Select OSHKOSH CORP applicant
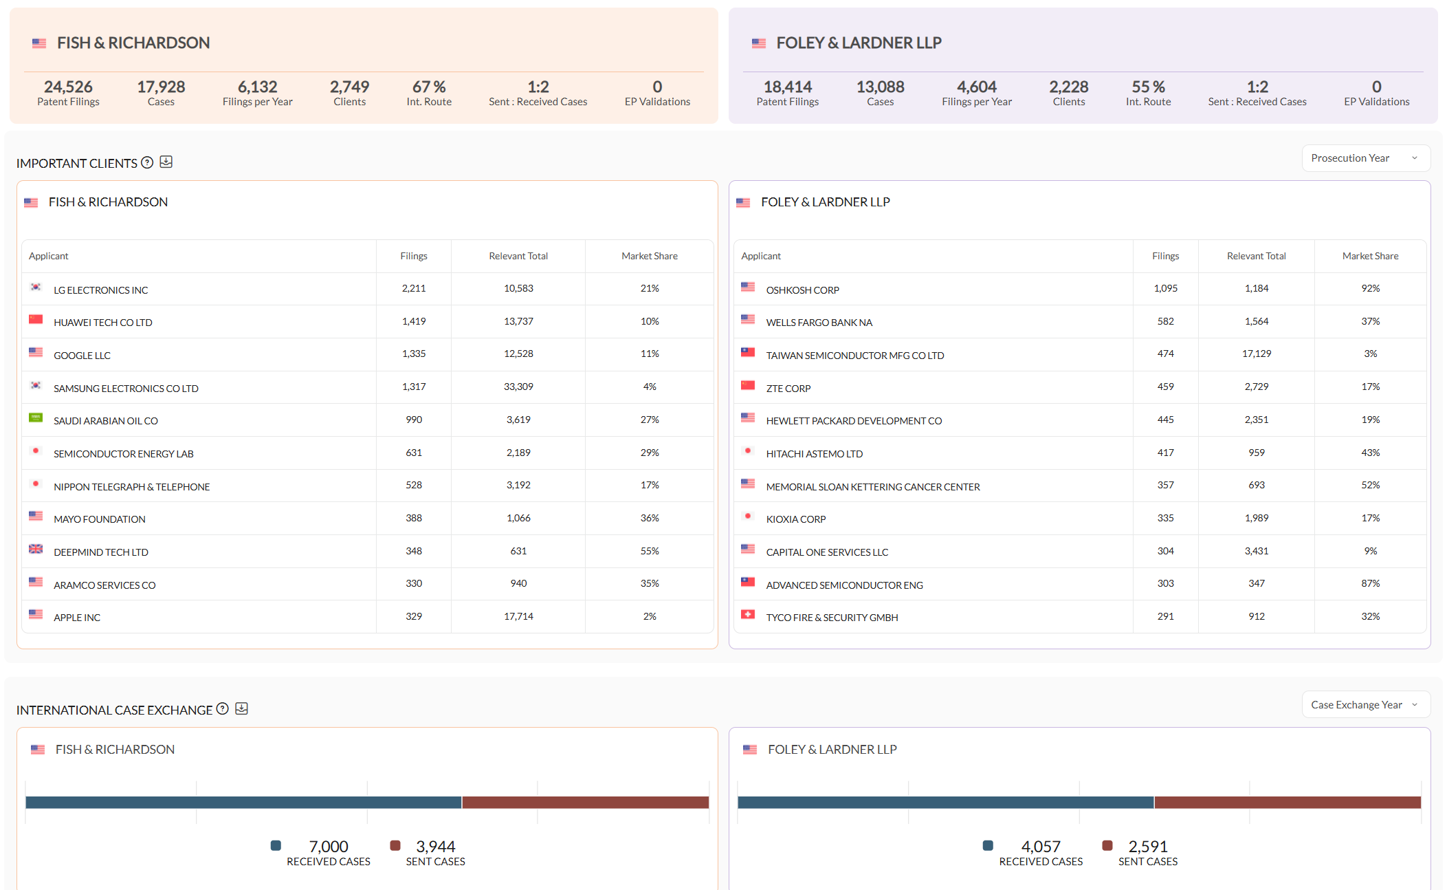The height and width of the screenshot is (890, 1447). pos(802,290)
